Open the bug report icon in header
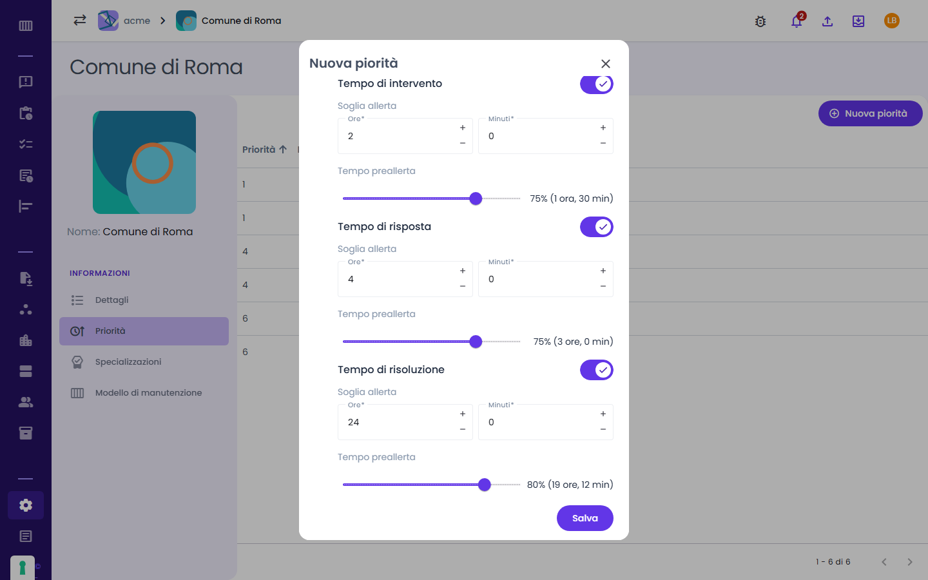This screenshot has height=580, width=928. pyautogui.click(x=760, y=21)
